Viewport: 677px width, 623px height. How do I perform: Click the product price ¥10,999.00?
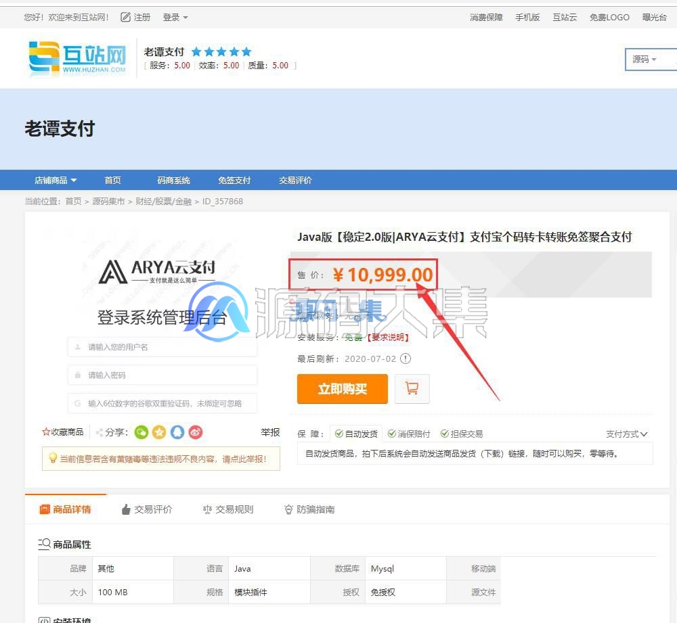pyautogui.click(x=383, y=275)
